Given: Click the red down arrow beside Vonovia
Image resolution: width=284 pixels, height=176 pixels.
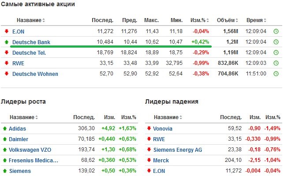Looking at the screenshot, I should pos(149,128).
